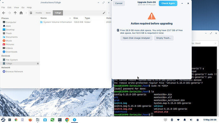
Task: Click the Check Again button
Action: [x=168, y=3]
